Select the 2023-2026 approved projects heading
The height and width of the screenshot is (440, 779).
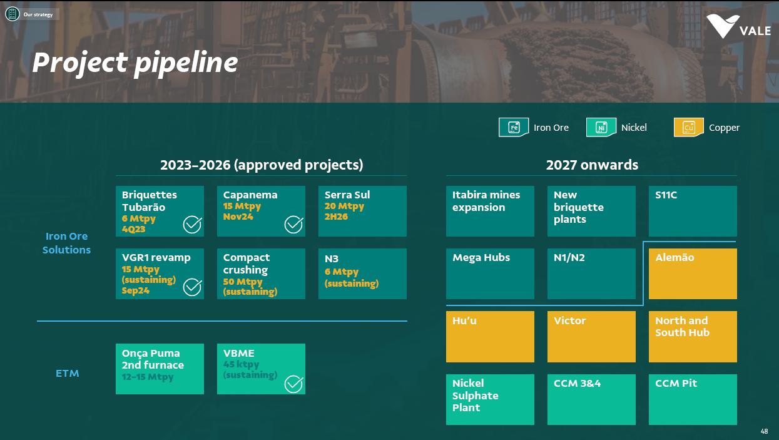[262, 165]
